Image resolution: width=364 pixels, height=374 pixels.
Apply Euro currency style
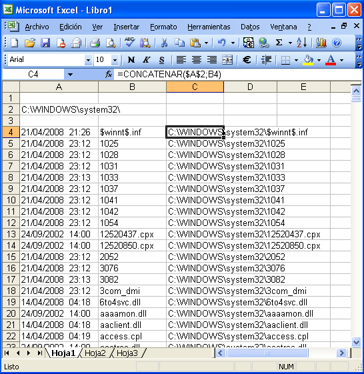[247, 59]
